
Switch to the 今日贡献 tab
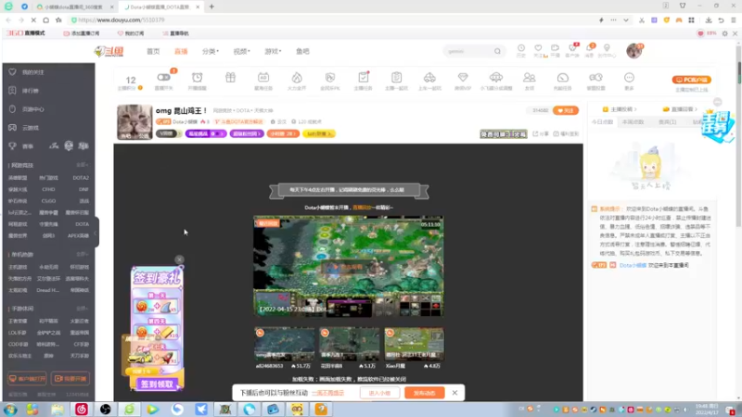pos(602,122)
